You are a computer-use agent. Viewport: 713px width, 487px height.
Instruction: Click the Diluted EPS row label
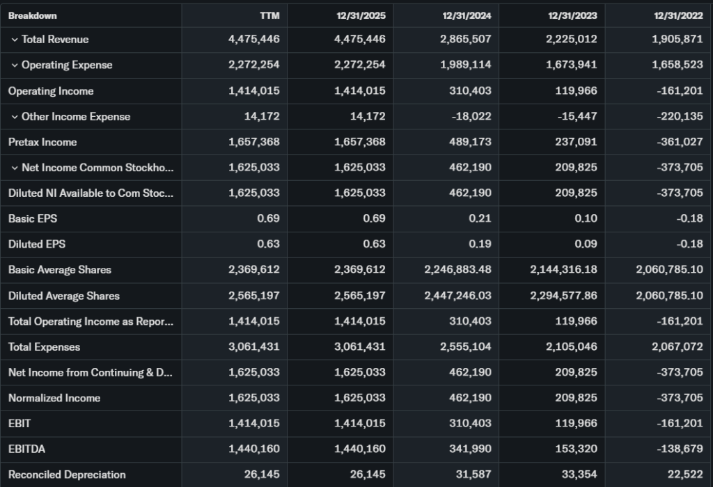[37, 244]
